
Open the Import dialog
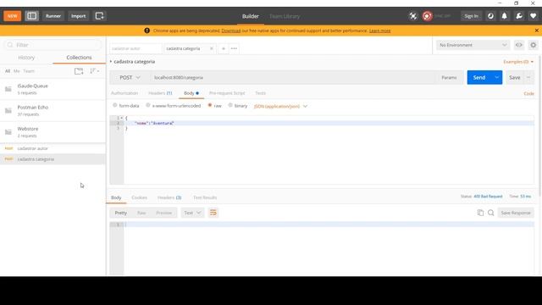coord(78,16)
